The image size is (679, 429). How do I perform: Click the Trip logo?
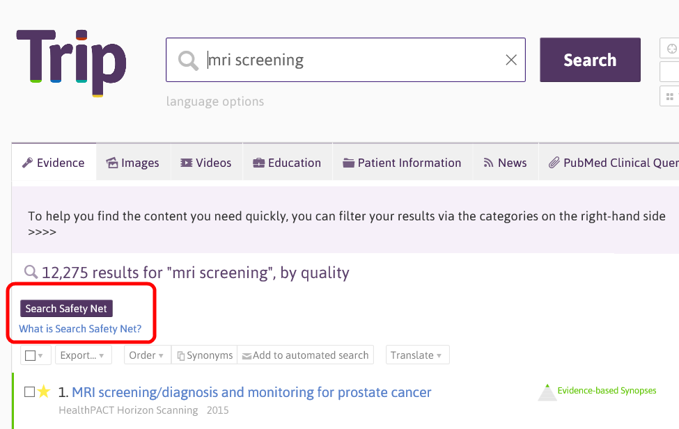pyautogui.click(x=71, y=61)
